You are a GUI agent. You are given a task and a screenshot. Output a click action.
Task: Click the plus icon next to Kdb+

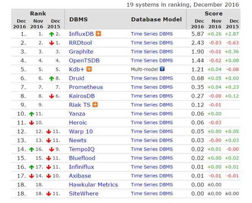(x=89, y=69)
